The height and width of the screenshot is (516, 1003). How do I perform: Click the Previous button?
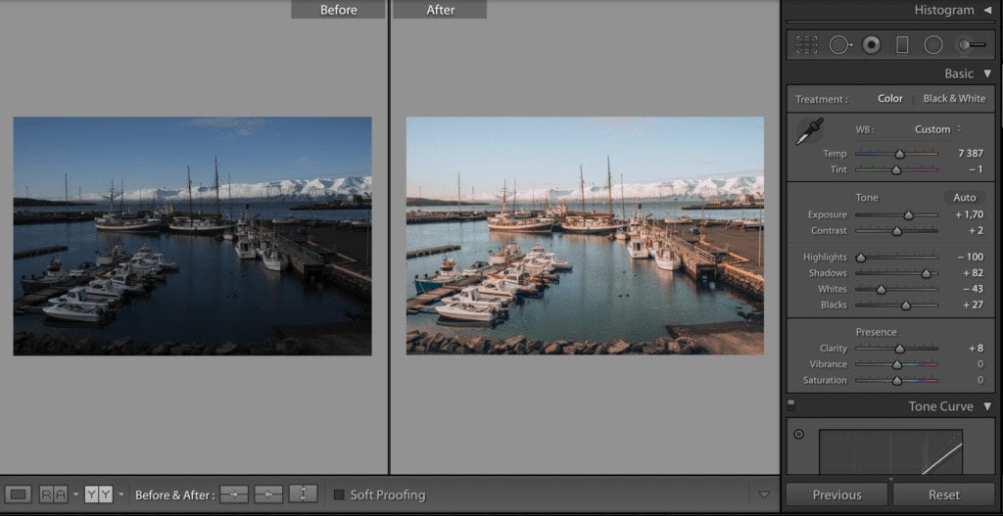click(836, 494)
